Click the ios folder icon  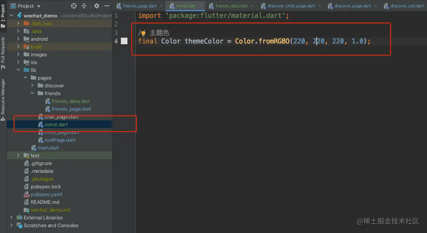point(26,63)
